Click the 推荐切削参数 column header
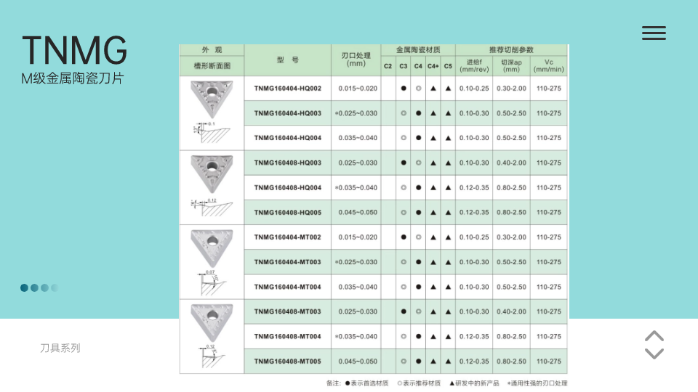The image size is (698, 392). tap(511, 50)
